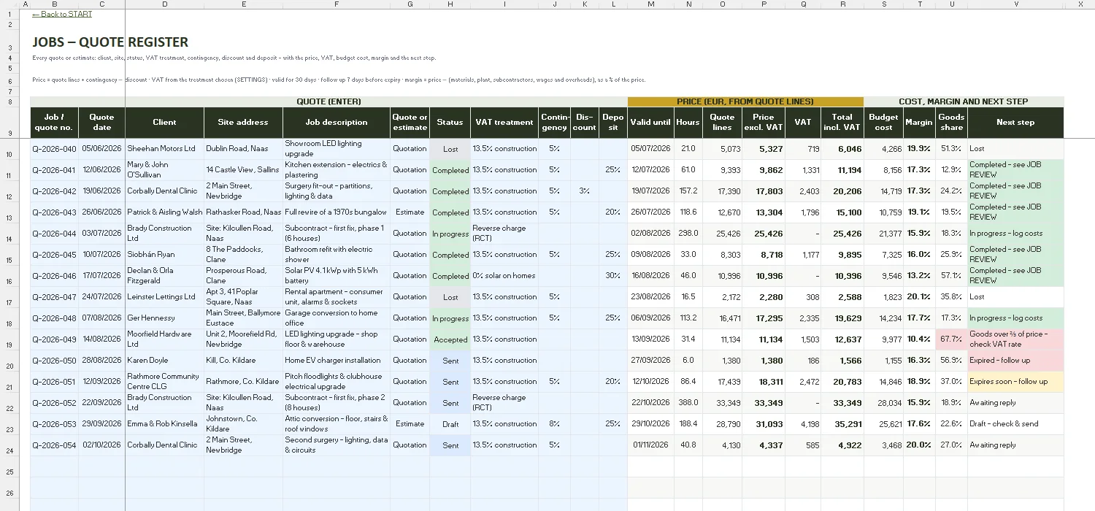Select job description Full rewire of a 1970s bungalow
This screenshot has width=1095, height=511.
click(337, 212)
